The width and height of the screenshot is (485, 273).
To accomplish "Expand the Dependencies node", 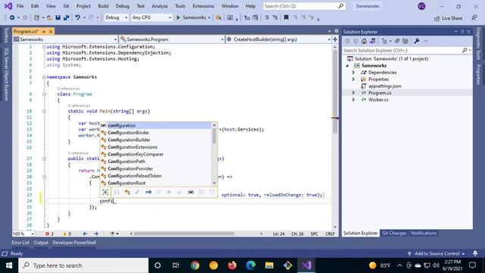I will click(x=354, y=73).
